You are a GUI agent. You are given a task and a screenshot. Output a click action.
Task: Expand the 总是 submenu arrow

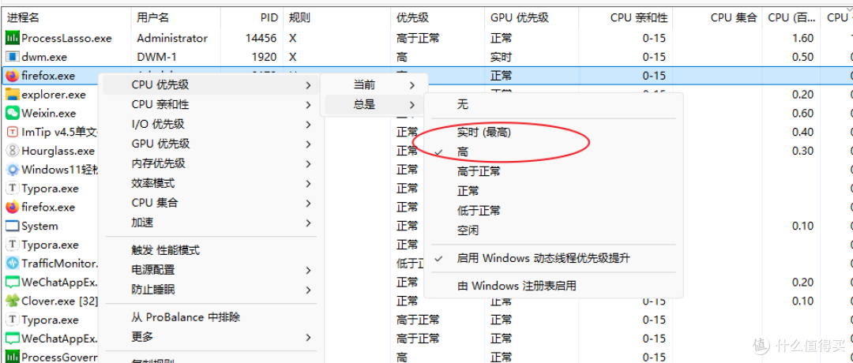point(411,105)
